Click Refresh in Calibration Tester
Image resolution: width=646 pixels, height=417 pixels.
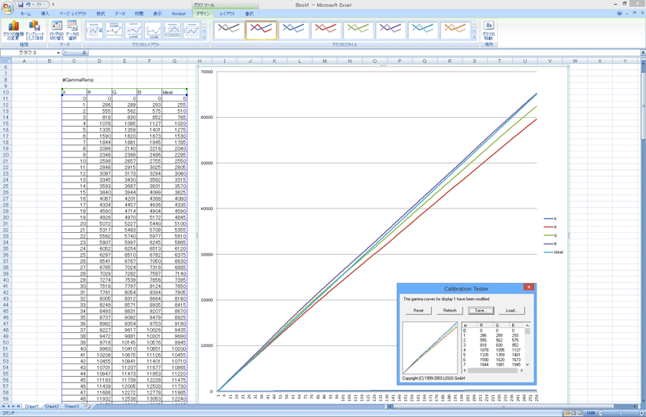tap(450, 310)
